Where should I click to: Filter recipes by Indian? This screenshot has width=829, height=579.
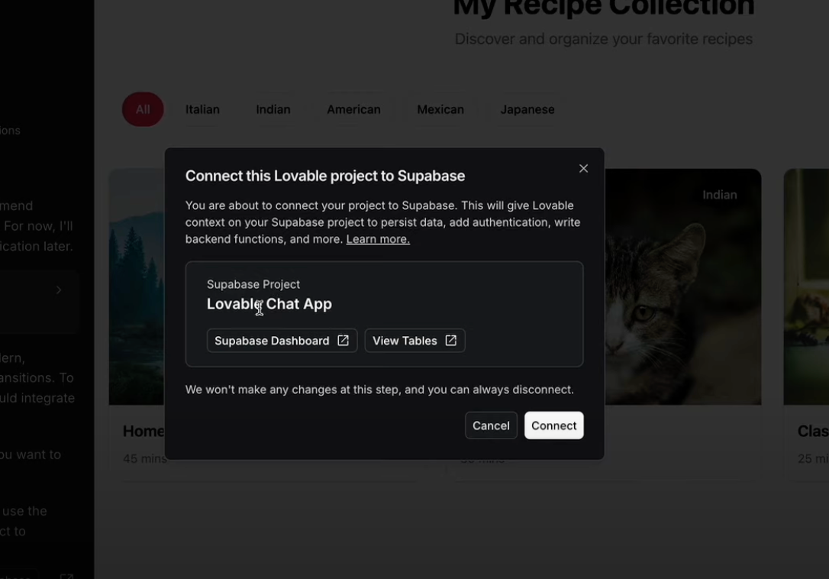click(x=273, y=109)
